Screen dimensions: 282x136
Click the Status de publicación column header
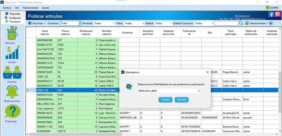click(253, 33)
